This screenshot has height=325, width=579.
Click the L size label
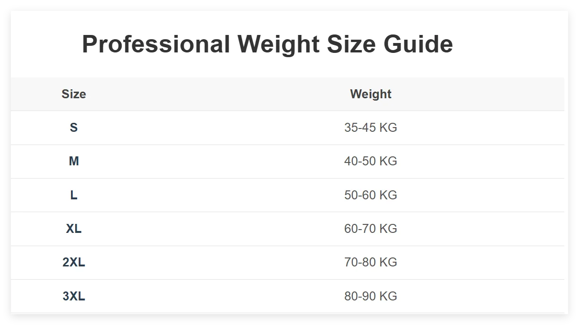(x=74, y=195)
